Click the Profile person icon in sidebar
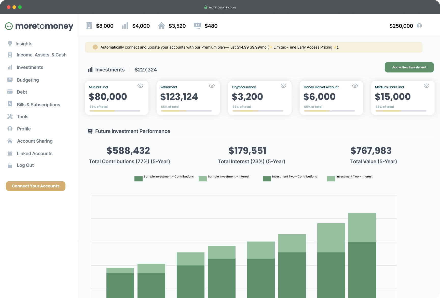 pyautogui.click(x=10, y=129)
